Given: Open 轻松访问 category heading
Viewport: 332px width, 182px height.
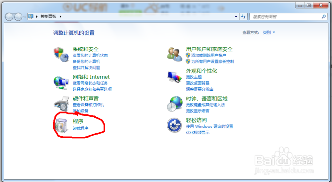Looking at the screenshot, I should tap(196, 120).
